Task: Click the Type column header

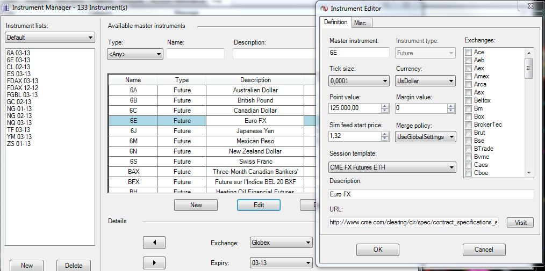Action: tap(182, 80)
